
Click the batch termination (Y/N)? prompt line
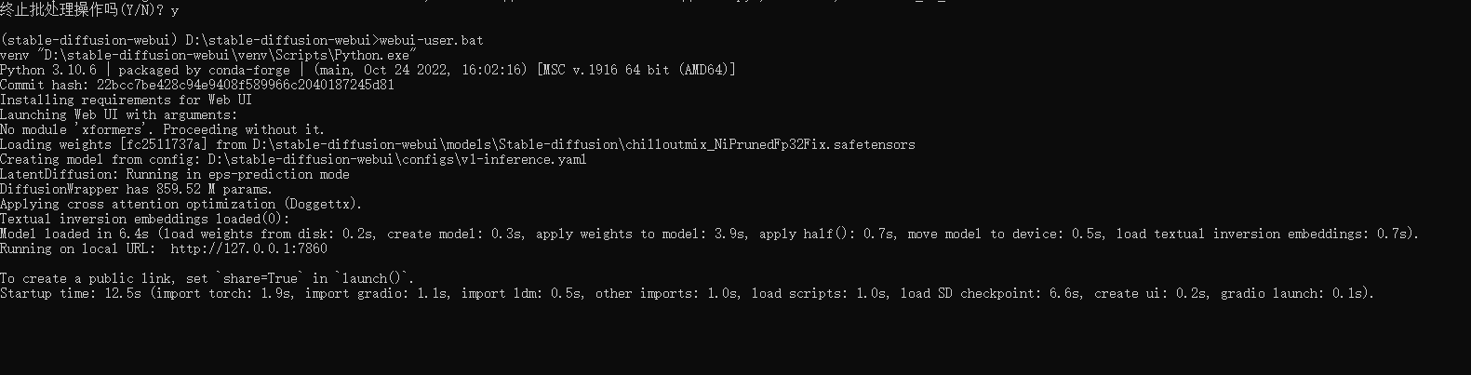[90, 10]
